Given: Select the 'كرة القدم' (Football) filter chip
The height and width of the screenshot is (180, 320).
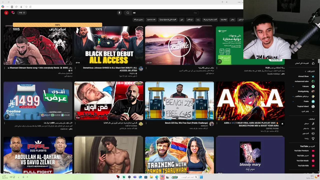Looking at the screenshot, I should point(190,19).
